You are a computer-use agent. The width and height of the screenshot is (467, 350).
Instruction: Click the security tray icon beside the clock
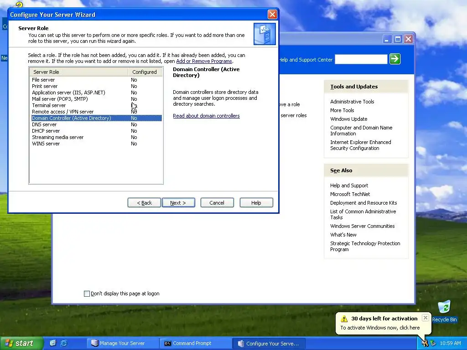pyautogui.click(x=433, y=343)
